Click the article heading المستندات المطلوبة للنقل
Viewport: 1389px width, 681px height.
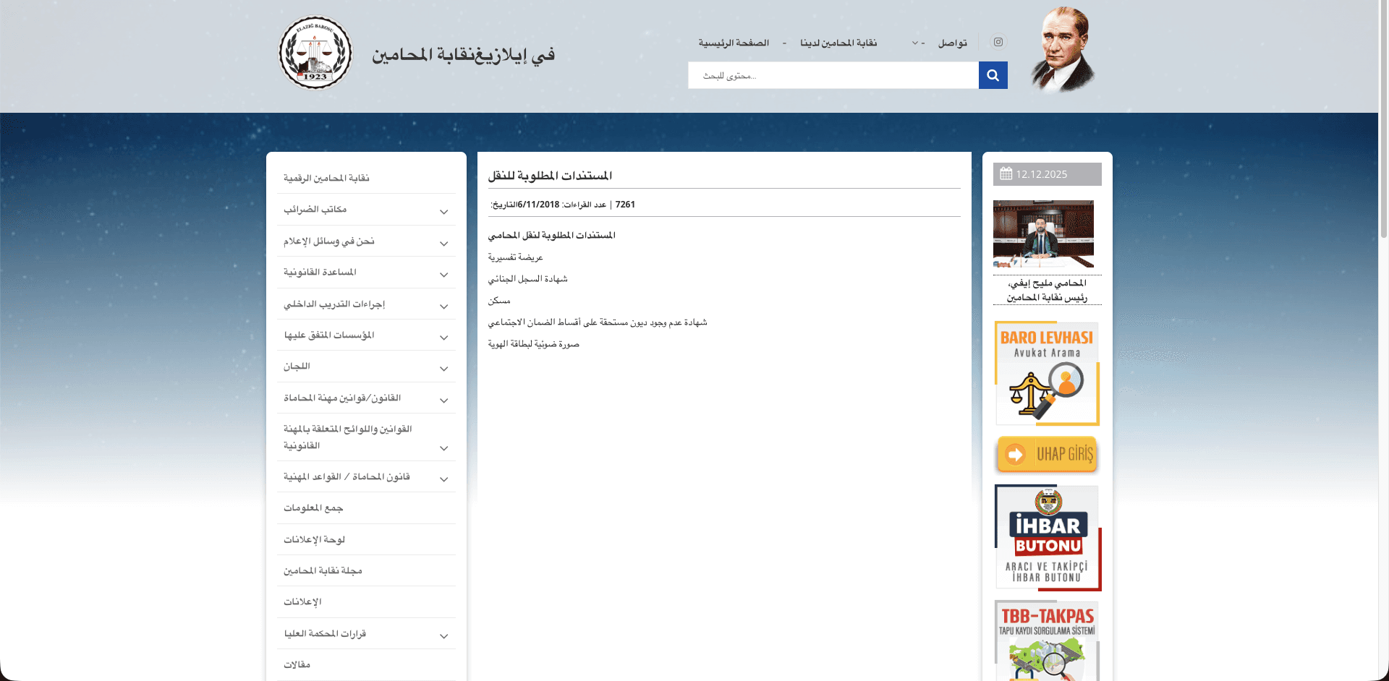(x=550, y=176)
